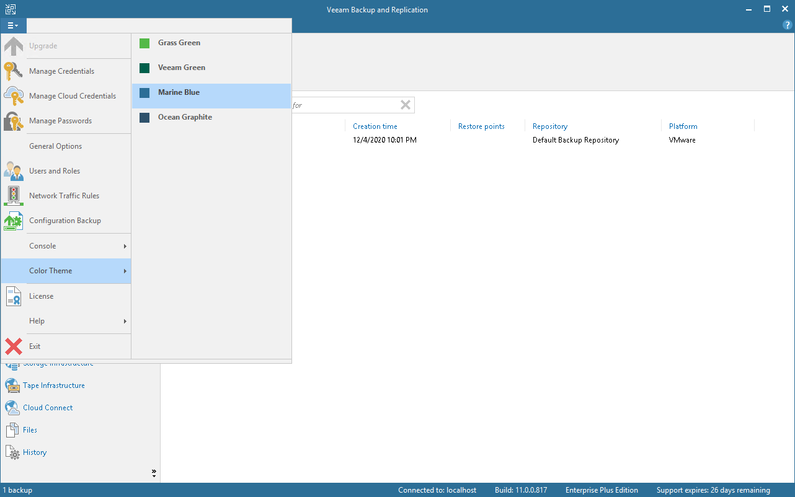Select the Grass Green color swatch
The image size is (795, 497).
(144, 43)
